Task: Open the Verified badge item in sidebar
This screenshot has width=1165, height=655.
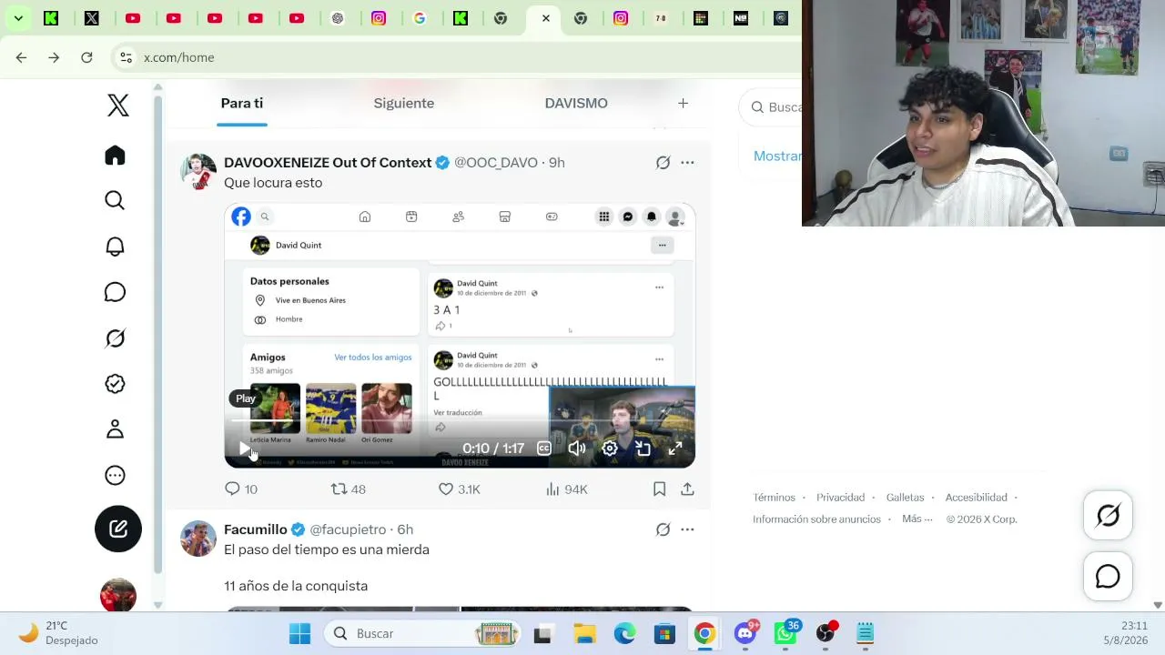Action: coord(115,384)
